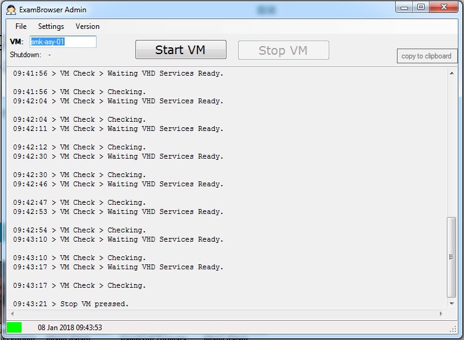This screenshot has width=464, height=340.
Task: Open the Version menu
Action: click(x=87, y=26)
